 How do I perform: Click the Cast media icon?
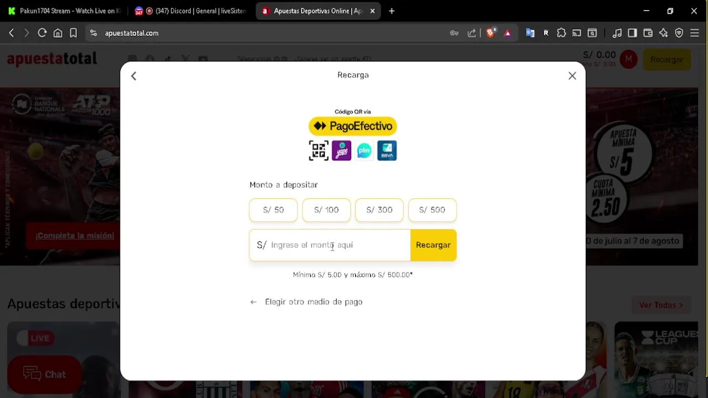[577, 33]
